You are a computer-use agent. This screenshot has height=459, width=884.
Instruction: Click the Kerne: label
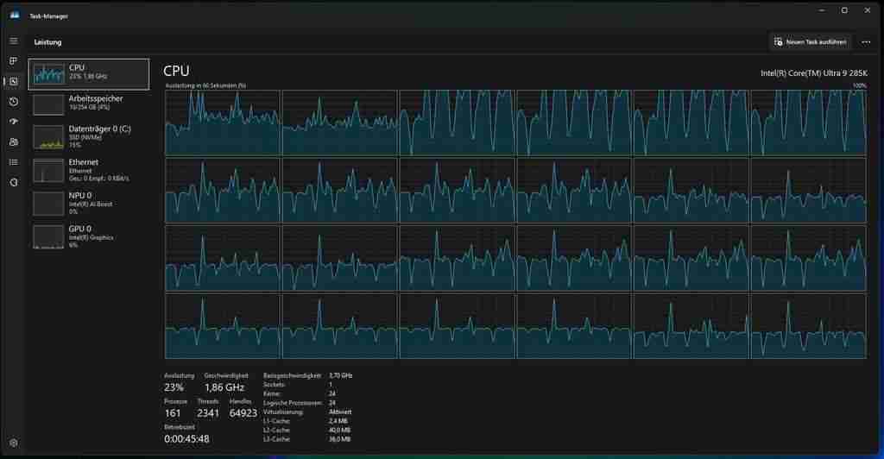pyautogui.click(x=272, y=393)
